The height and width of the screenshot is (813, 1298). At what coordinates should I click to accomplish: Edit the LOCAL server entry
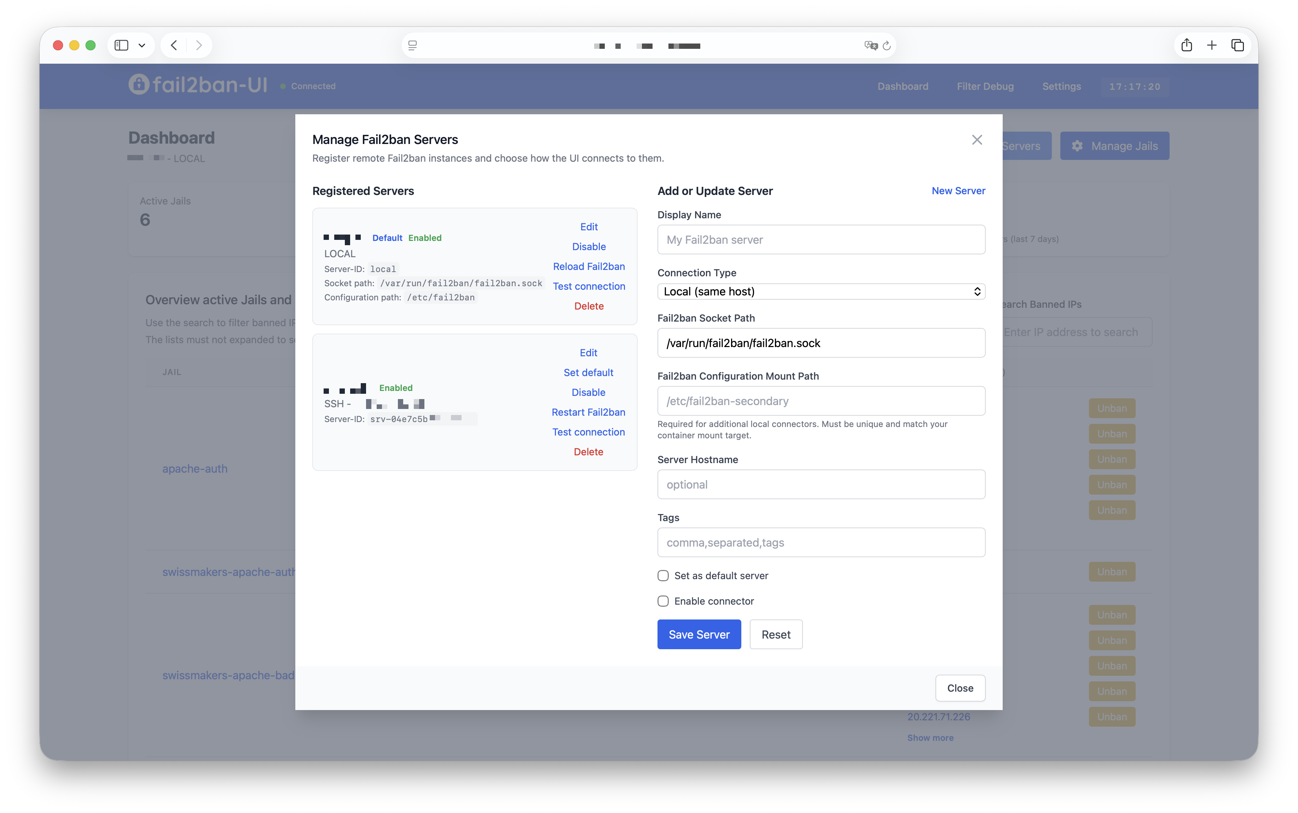tap(589, 227)
